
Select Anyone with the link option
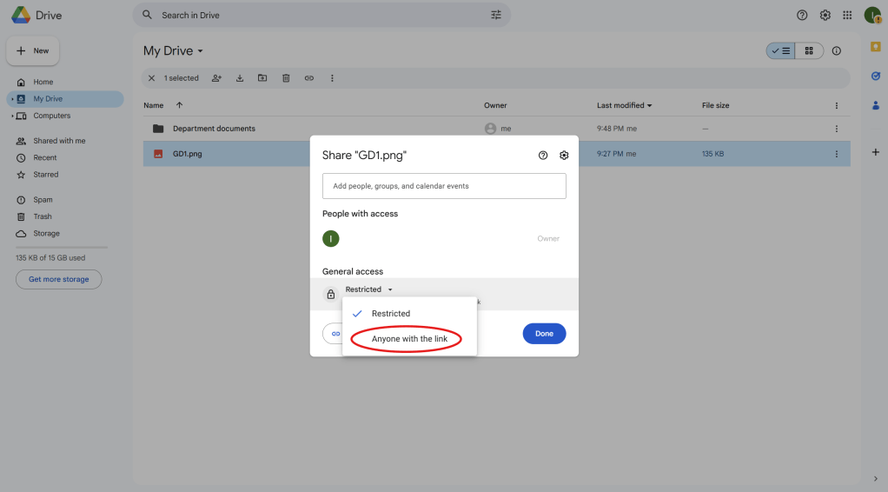[409, 339]
